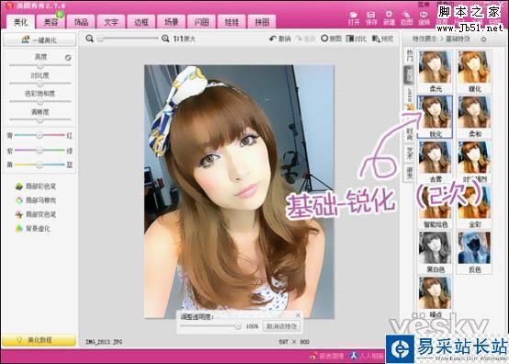Open the 美化教程 tutorial button
This screenshot has height=364, width=509.
[x=39, y=340]
